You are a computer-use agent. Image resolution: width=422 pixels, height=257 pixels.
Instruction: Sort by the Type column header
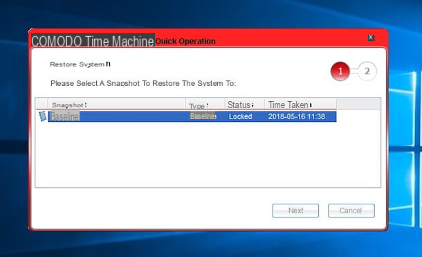click(x=205, y=105)
